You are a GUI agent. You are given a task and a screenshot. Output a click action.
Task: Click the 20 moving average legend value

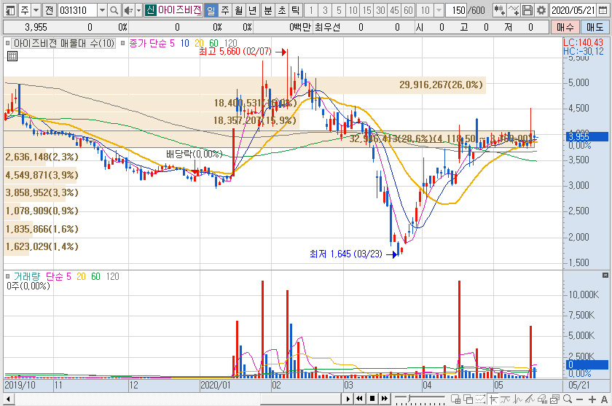click(x=199, y=43)
